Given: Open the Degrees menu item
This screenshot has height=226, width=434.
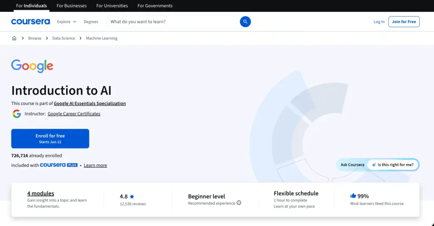Looking at the screenshot, I should coord(91,22).
